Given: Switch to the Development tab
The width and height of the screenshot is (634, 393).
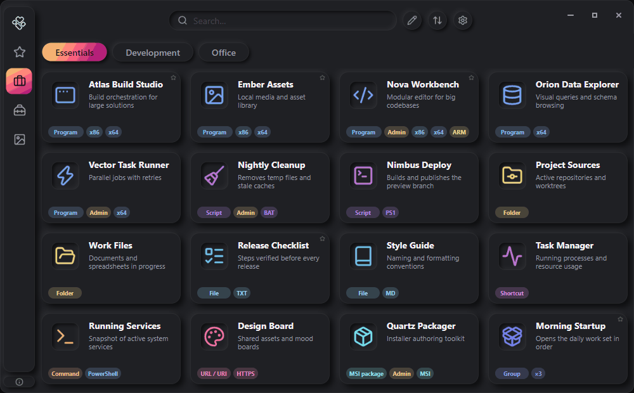Looking at the screenshot, I should (x=153, y=53).
